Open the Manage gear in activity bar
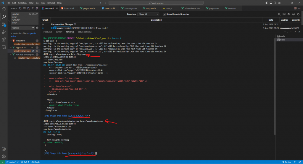303x164 pixels. point(4,157)
